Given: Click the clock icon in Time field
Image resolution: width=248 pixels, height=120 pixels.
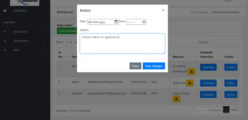Looking at the screenshot, I should click(x=144, y=22).
